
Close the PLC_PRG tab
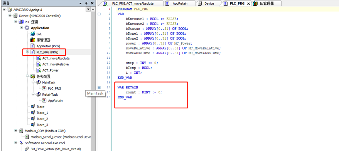point(248,4)
